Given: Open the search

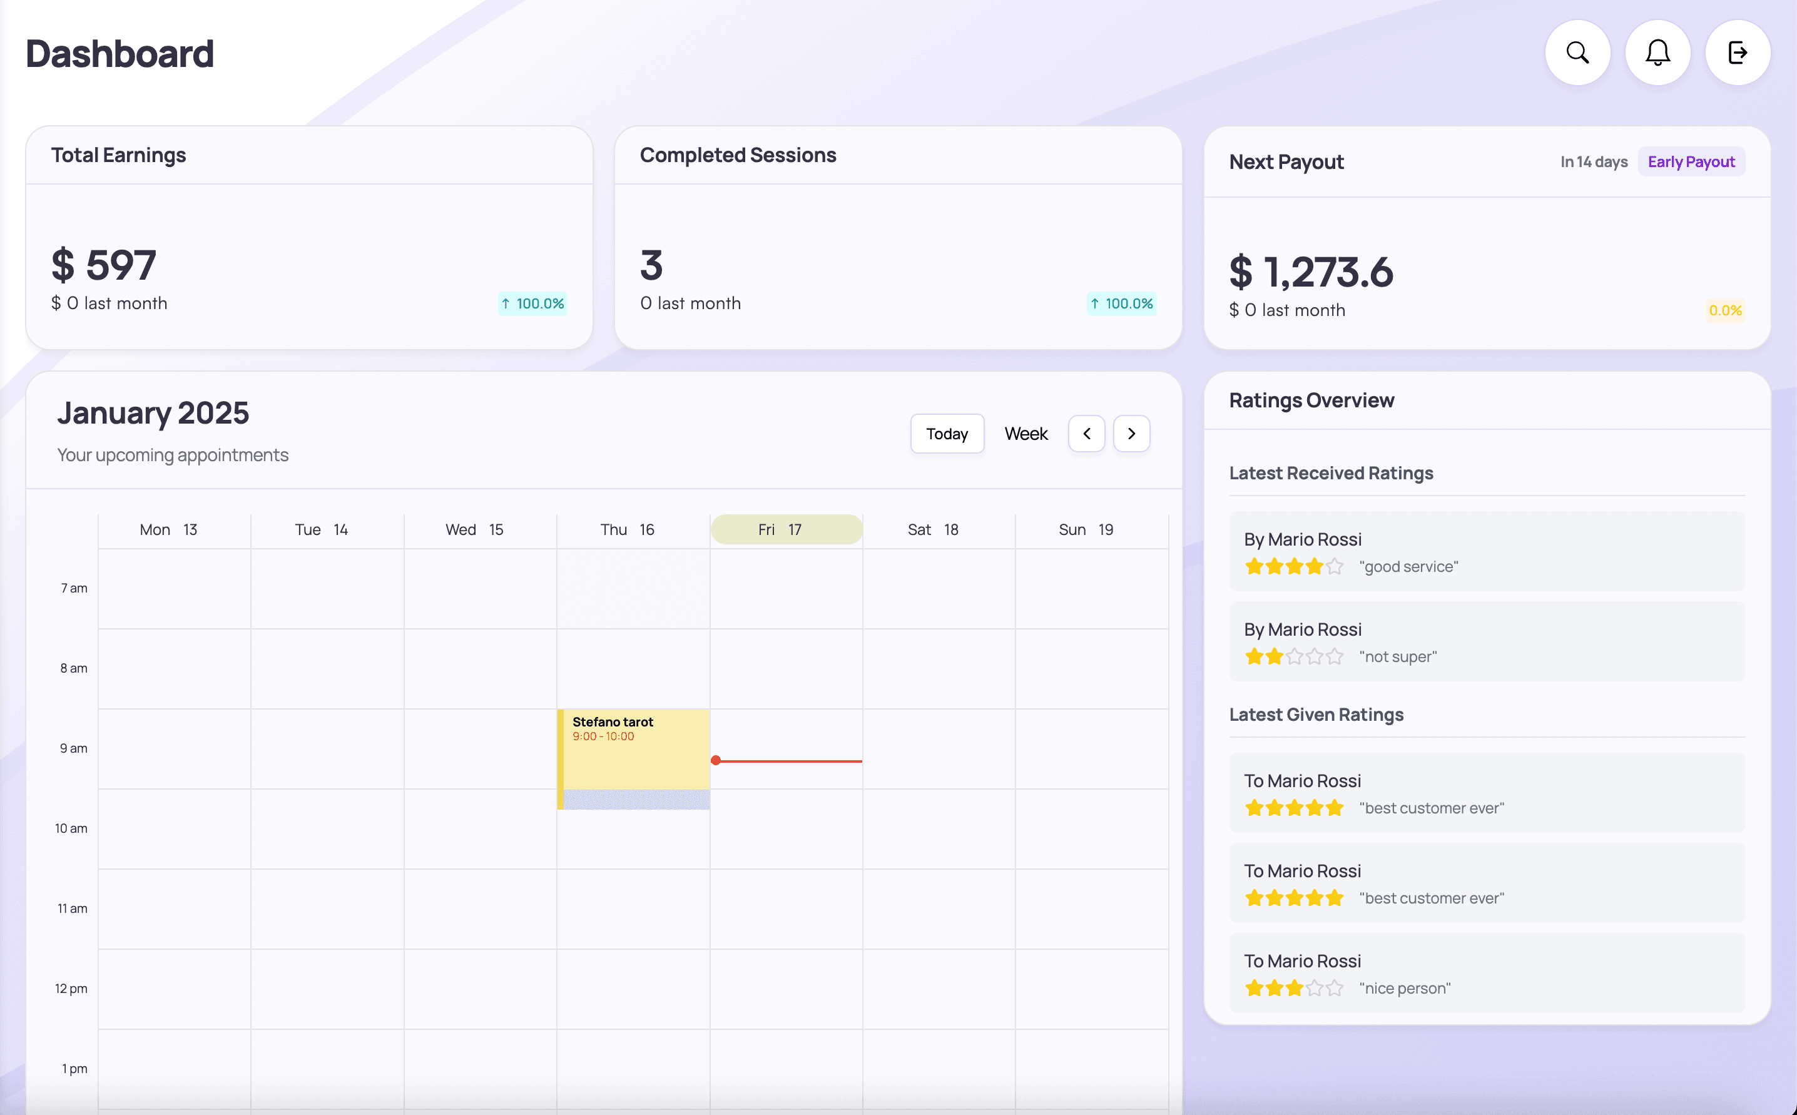Looking at the screenshot, I should [x=1577, y=53].
